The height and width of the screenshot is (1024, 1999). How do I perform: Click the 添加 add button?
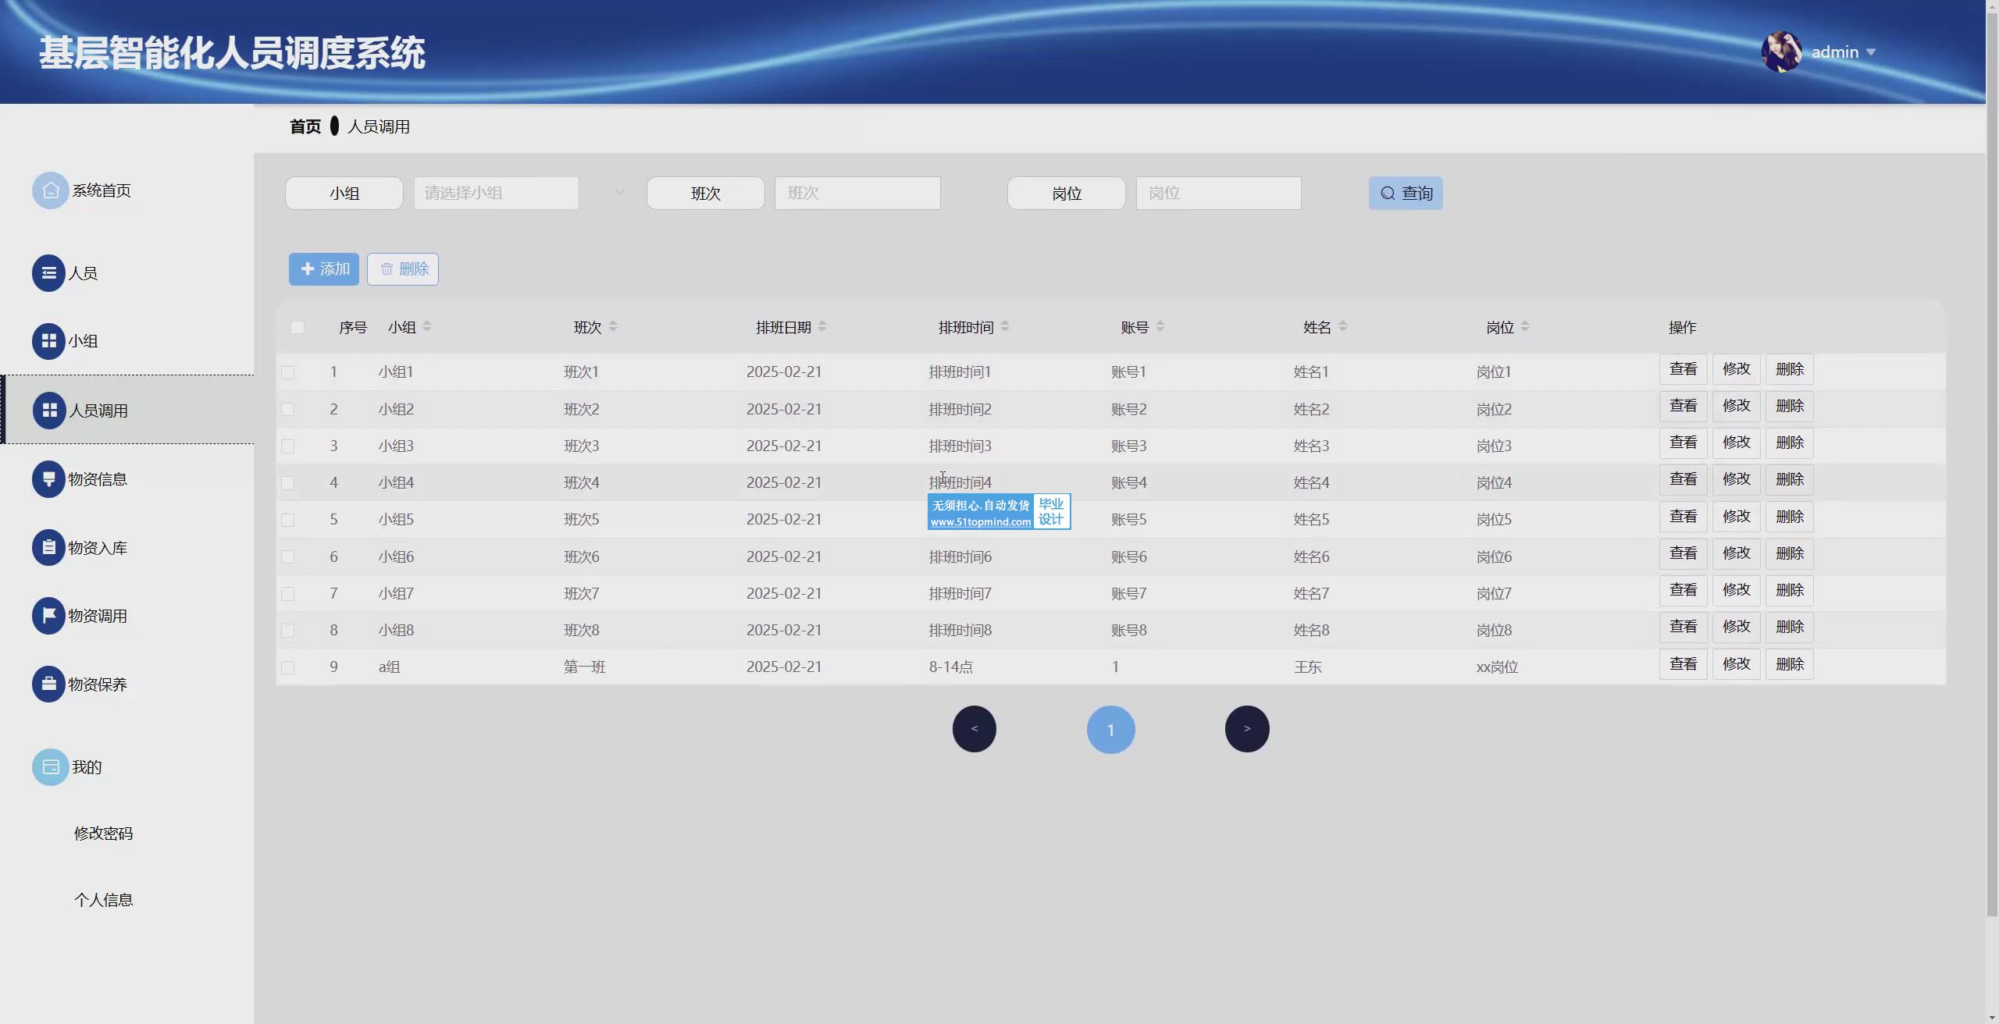(x=324, y=269)
